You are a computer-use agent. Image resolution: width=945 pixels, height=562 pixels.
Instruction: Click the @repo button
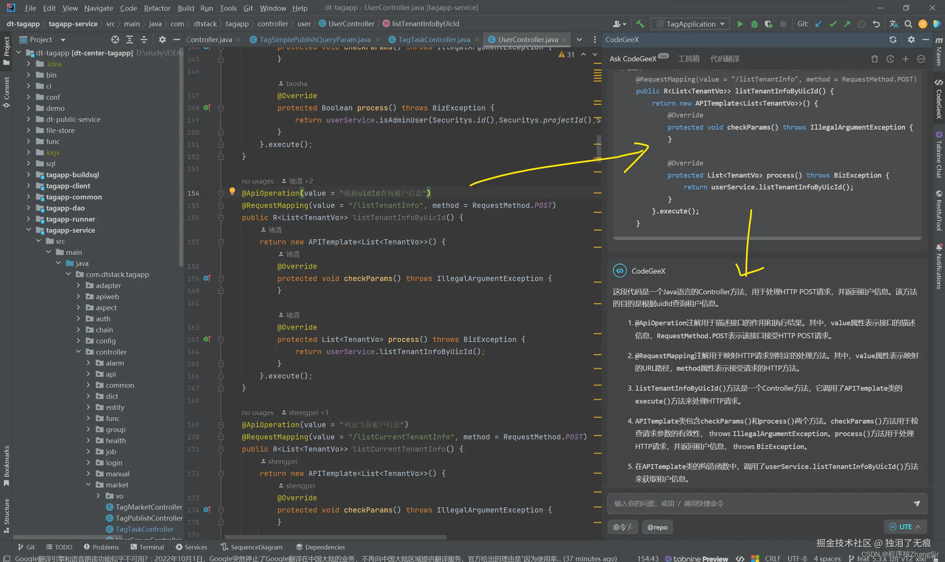657,527
